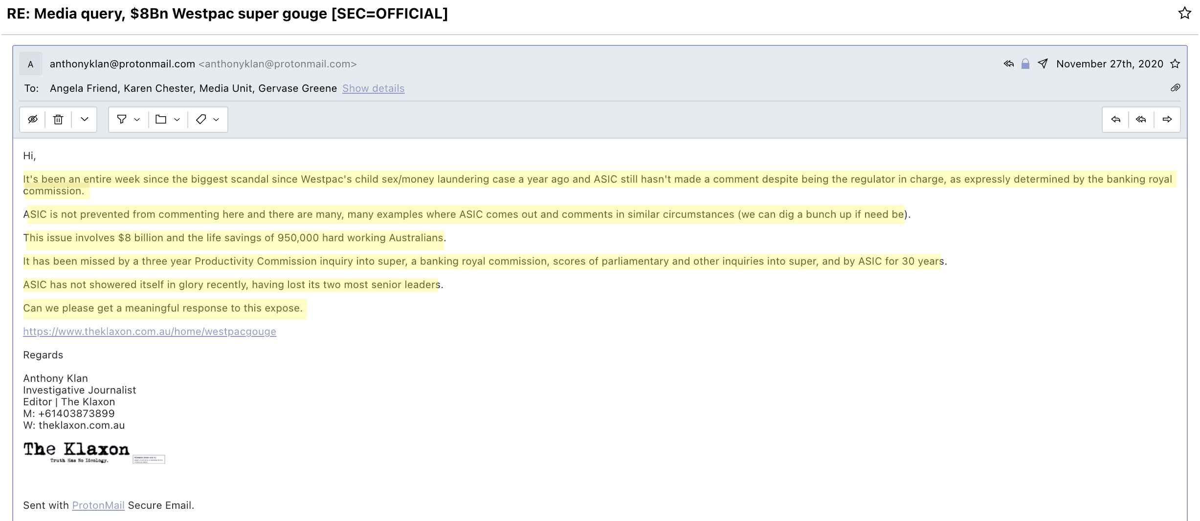This screenshot has height=521, width=1200.
Task: Show details of recipients
Action: coord(374,88)
